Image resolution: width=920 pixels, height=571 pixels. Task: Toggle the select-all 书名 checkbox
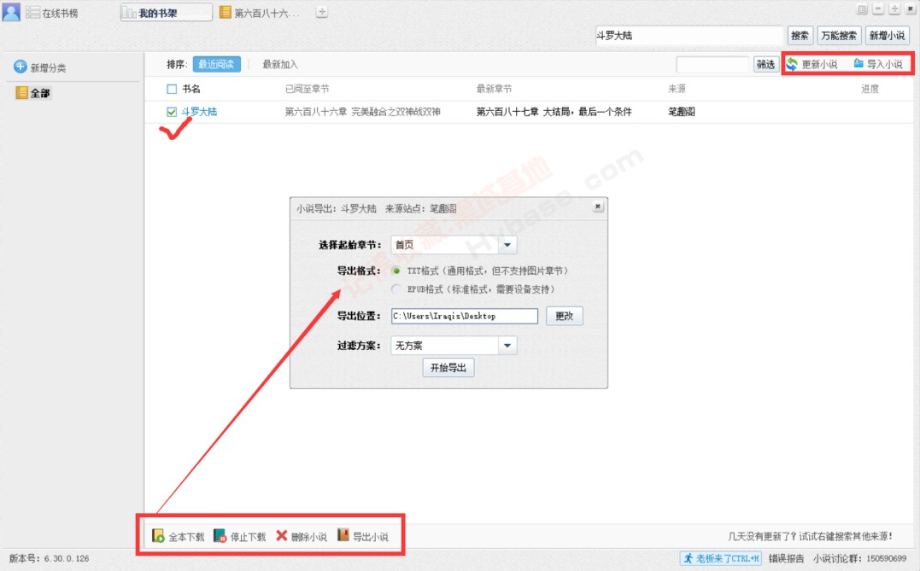pyautogui.click(x=172, y=89)
